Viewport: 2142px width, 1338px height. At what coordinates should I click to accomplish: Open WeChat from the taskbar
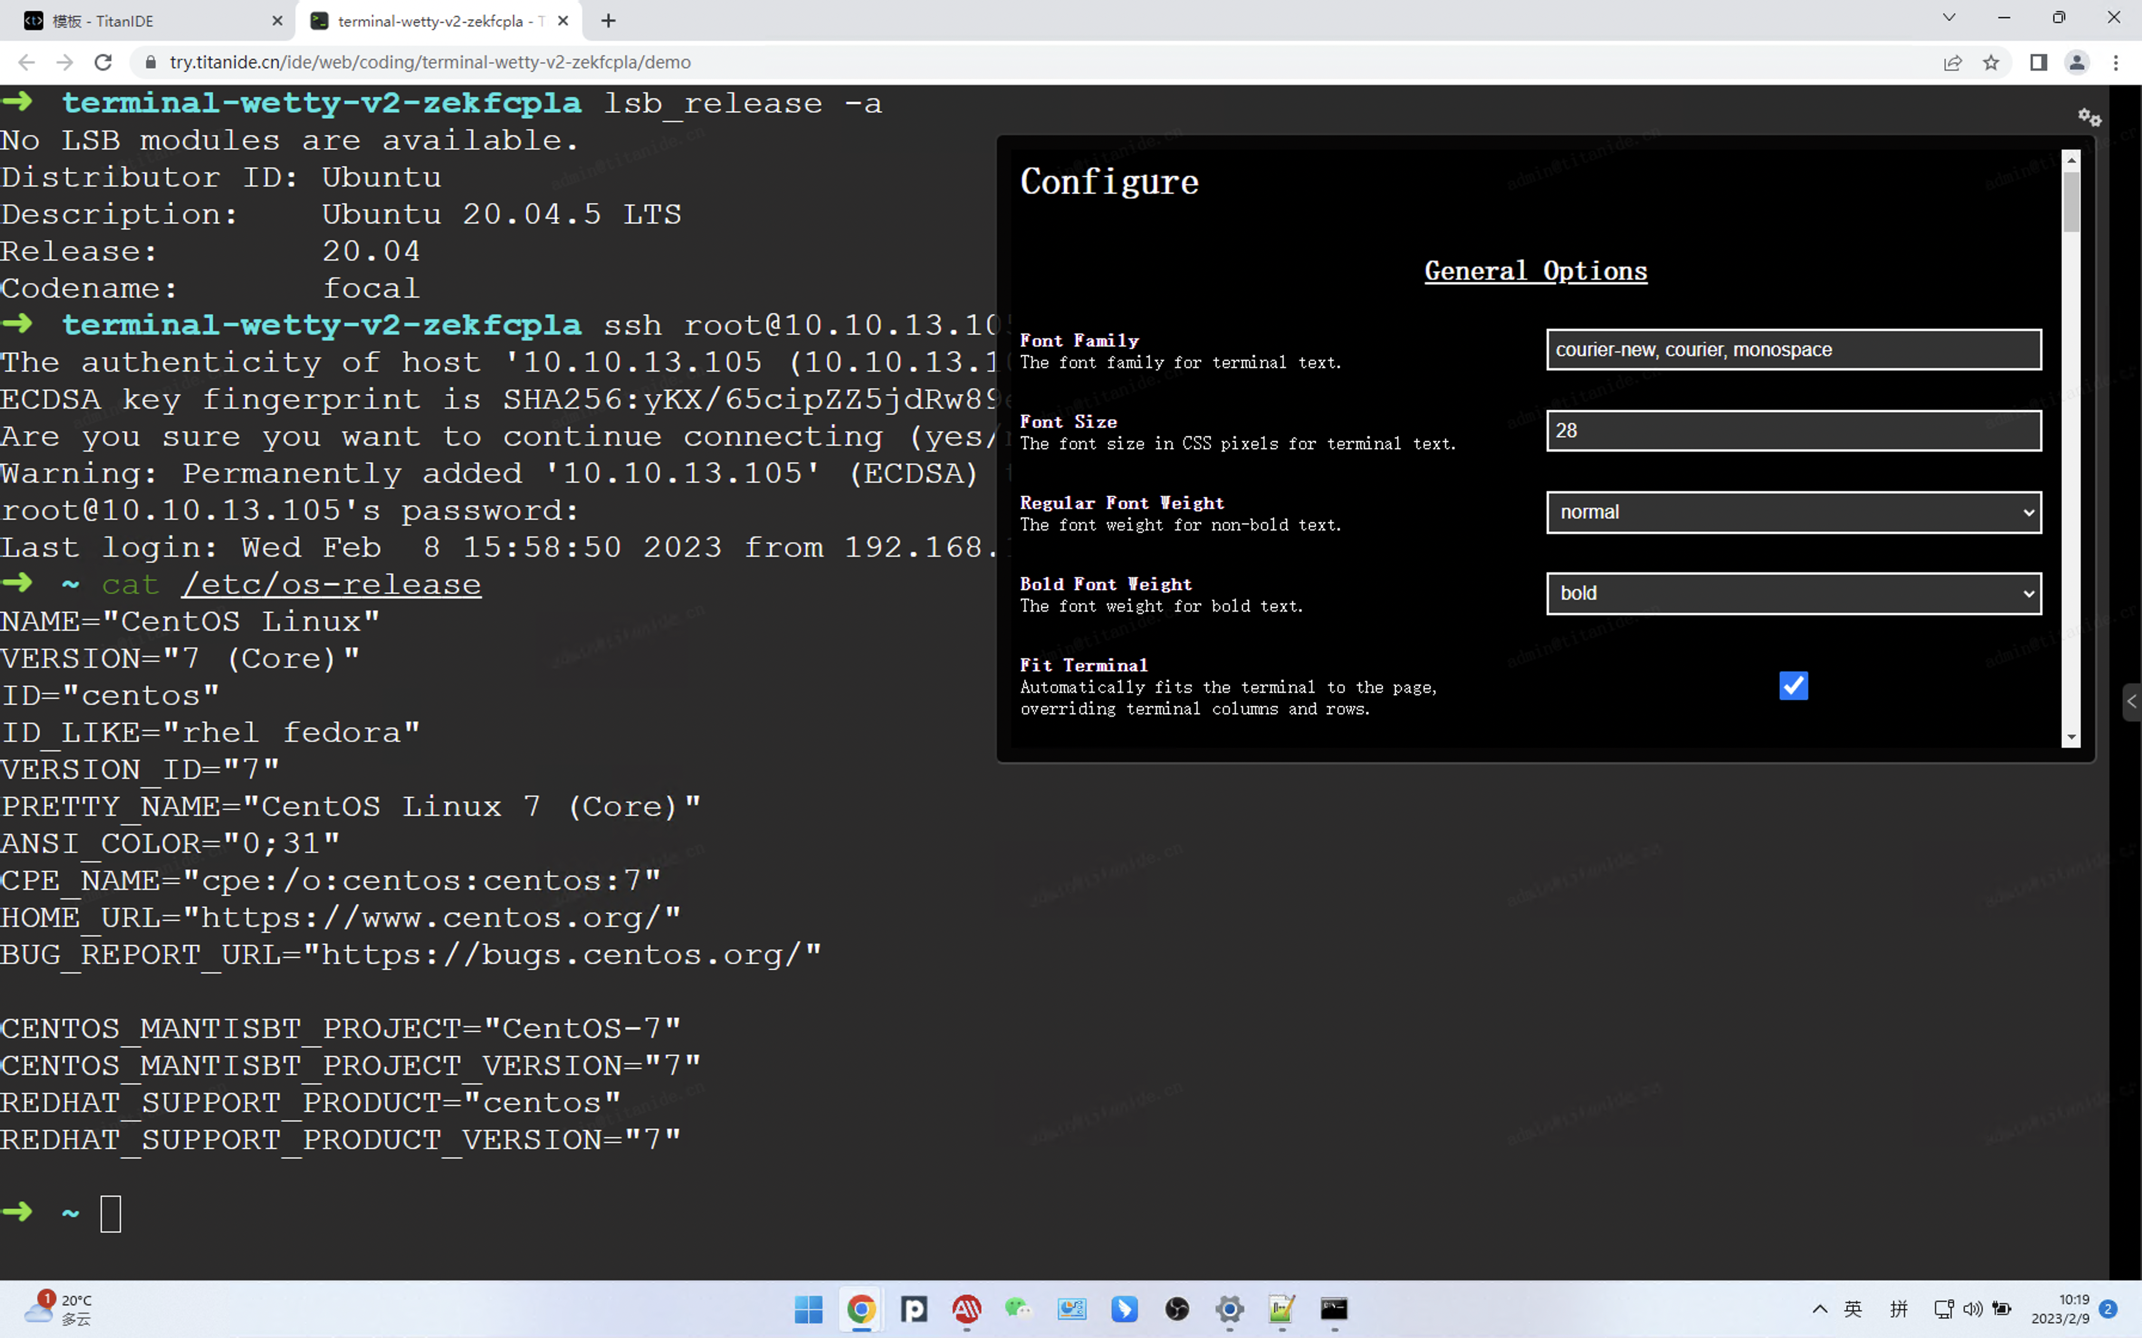(1018, 1309)
